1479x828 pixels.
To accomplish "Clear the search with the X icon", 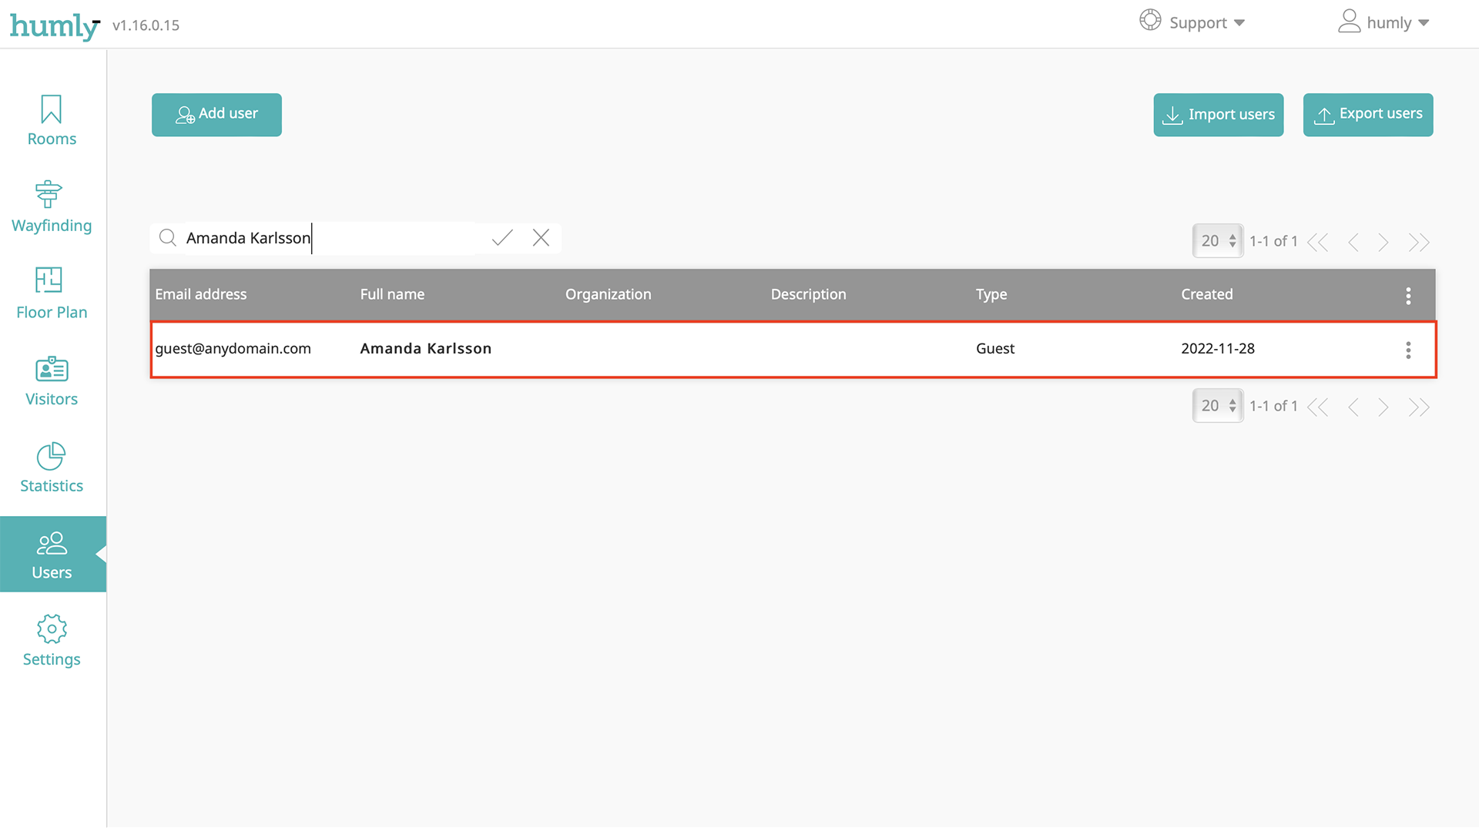I will pos(541,238).
